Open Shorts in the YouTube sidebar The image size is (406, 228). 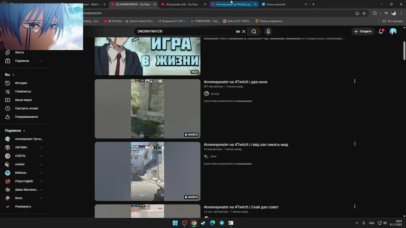tap(19, 53)
